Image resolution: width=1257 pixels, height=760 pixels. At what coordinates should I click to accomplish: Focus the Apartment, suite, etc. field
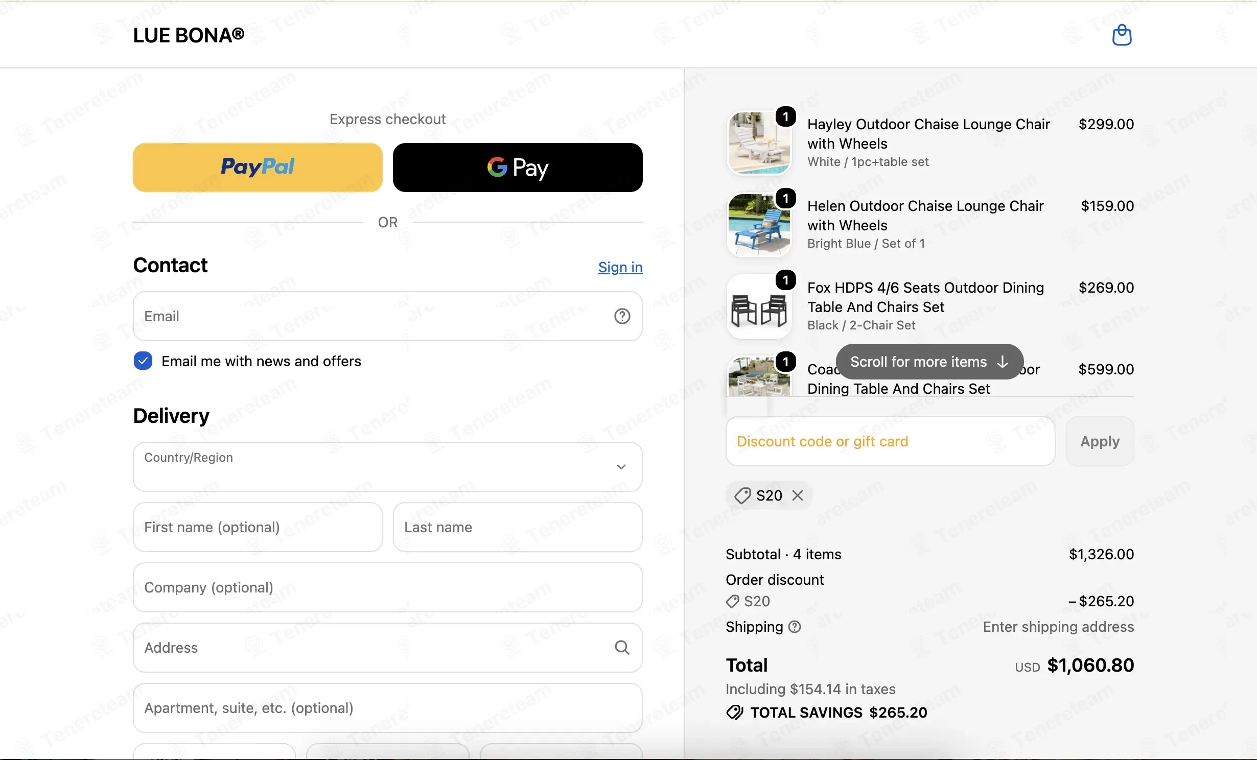[387, 707]
